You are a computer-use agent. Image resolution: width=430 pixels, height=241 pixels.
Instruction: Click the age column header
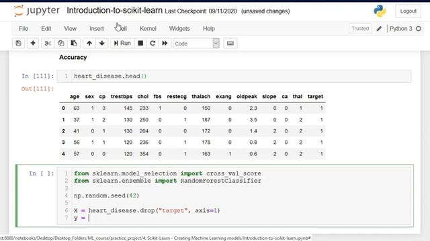tap(75, 96)
